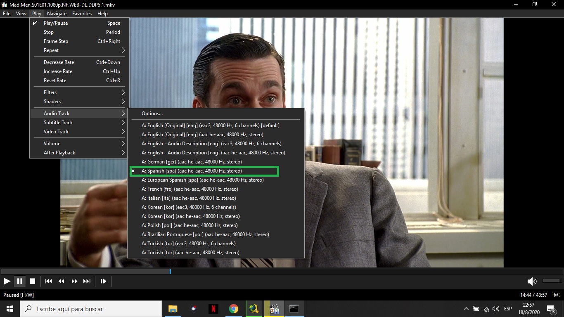Open the command prompt taskbar icon
This screenshot has height=317, width=564.
pos(294,309)
